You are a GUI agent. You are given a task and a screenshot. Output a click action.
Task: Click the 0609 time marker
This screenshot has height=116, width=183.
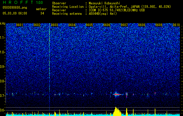159,25
